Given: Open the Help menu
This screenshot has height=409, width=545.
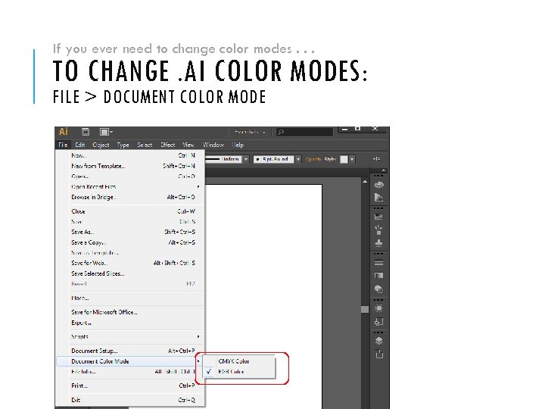Looking at the screenshot, I should (238, 145).
